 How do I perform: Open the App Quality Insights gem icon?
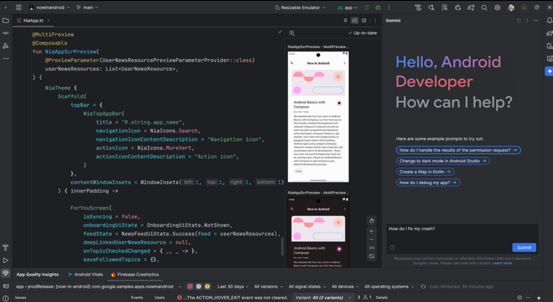pos(5,273)
